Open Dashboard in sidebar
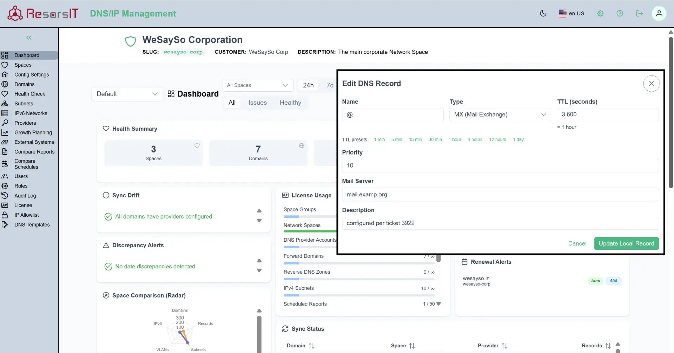The width and height of the screenshot is (674, 353). [x=29, y=55]
